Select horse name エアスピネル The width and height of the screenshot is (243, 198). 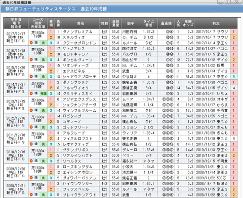coord(74,71)
